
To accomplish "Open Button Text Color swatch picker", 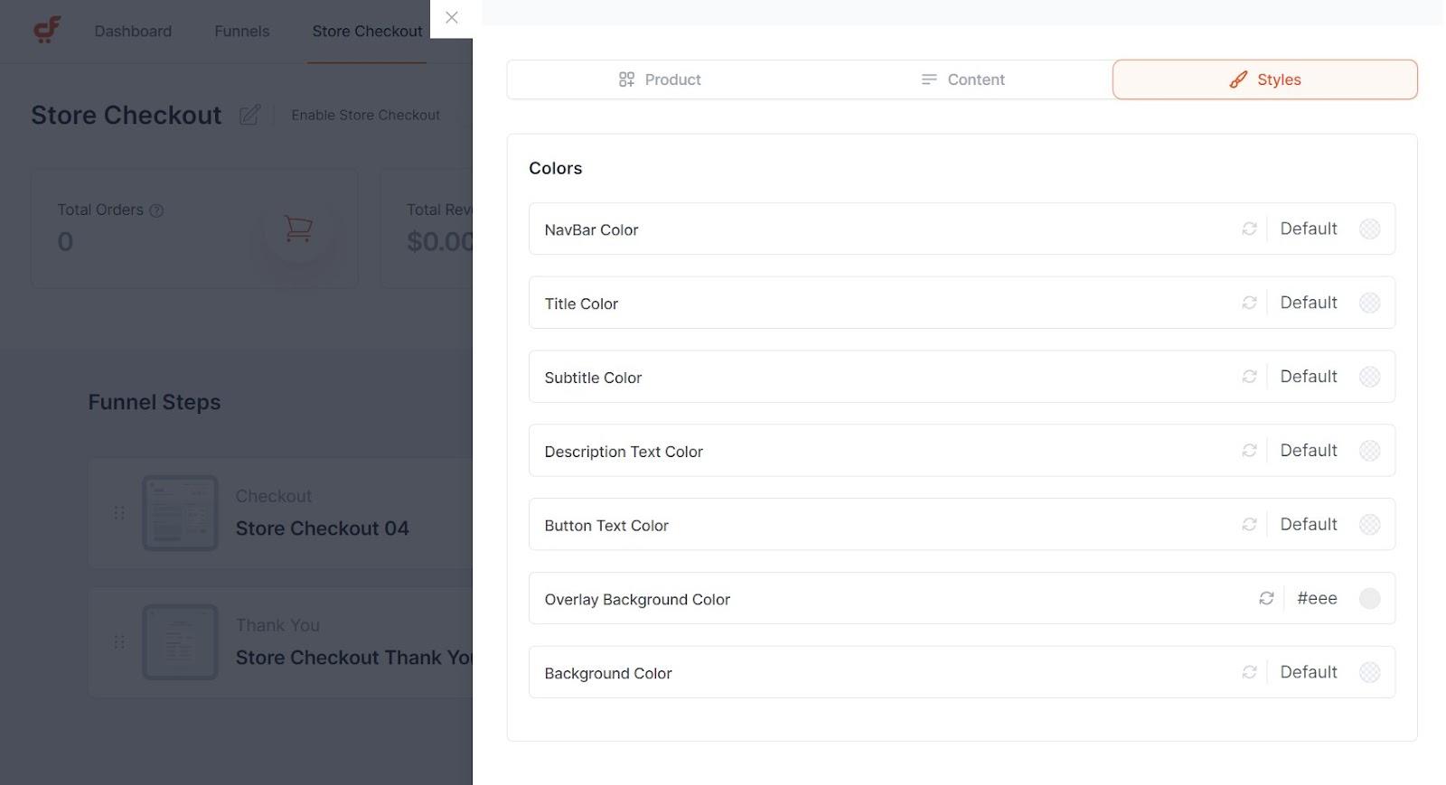I will [x=1370, y=524].
